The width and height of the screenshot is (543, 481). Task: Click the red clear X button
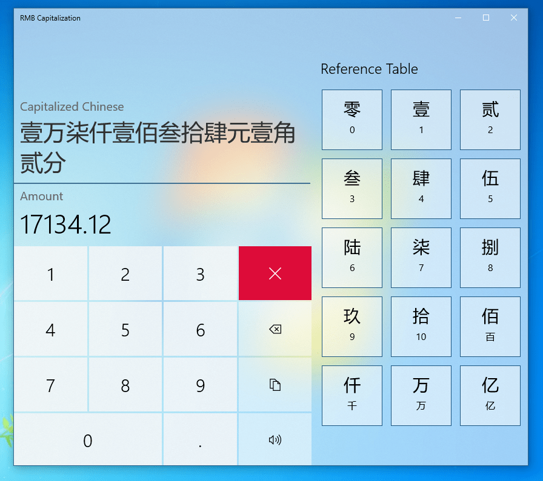tap(275, 273)
